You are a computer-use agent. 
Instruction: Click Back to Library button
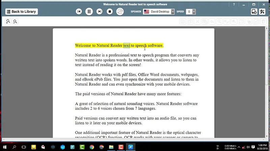click(21, 11)
